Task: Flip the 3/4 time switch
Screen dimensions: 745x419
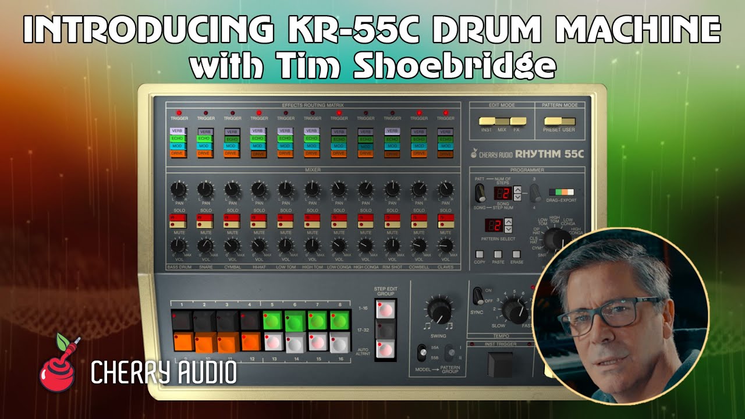Action: coord(534,193)
